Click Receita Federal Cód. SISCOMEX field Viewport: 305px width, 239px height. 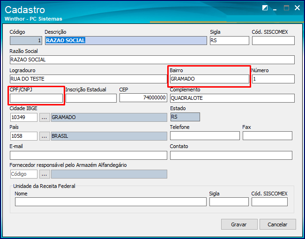click(269, 202)
